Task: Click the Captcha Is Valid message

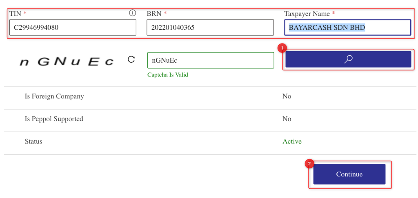Action: 168,75
